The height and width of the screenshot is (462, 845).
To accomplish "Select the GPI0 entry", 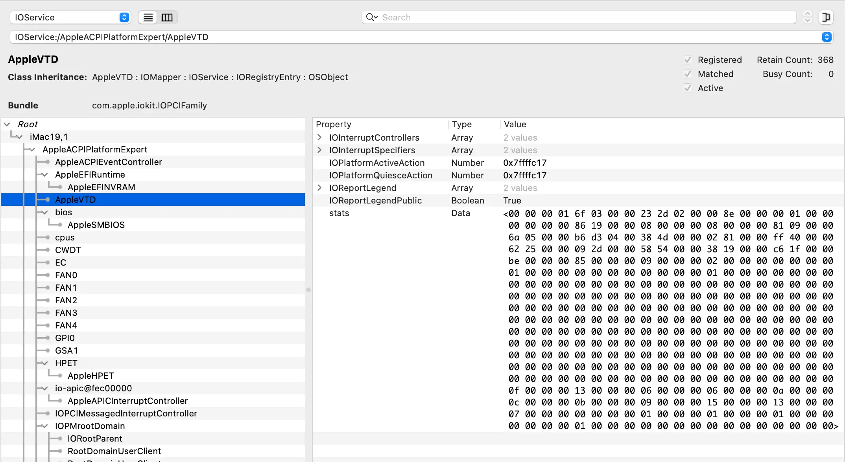I will click(x=65, y=338).
